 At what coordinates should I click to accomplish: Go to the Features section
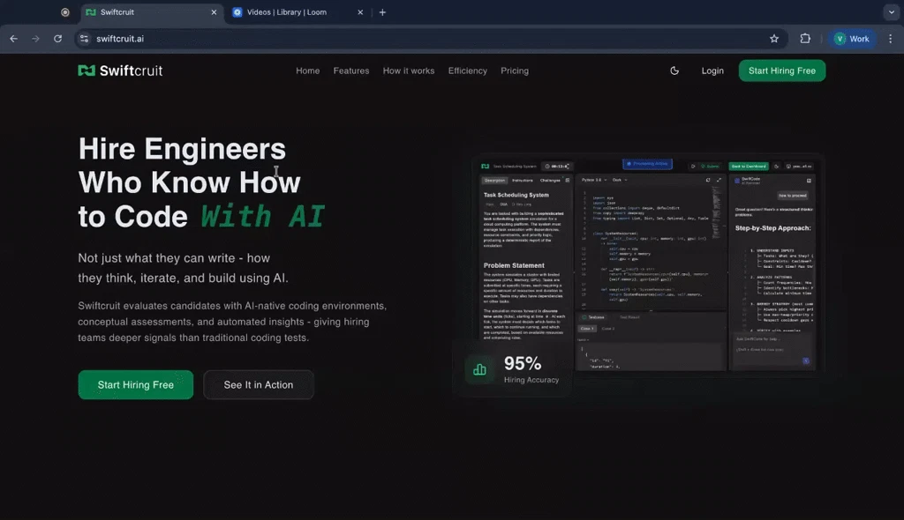(x=351, y=71)
